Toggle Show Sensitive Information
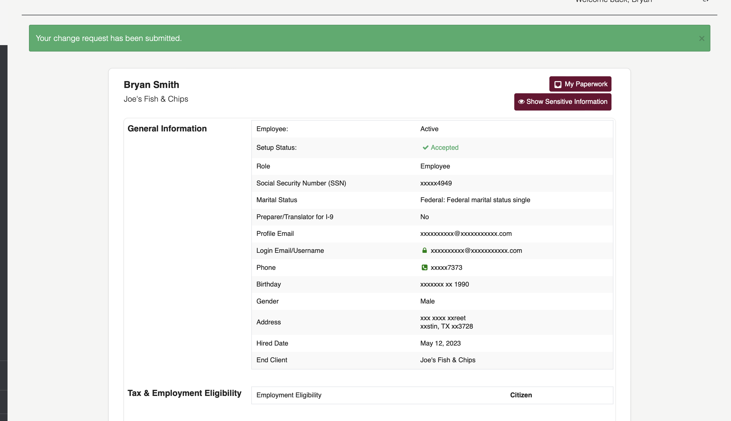This screenshot has width=731, height=421. pyautogui.click(x=562, y=102)
